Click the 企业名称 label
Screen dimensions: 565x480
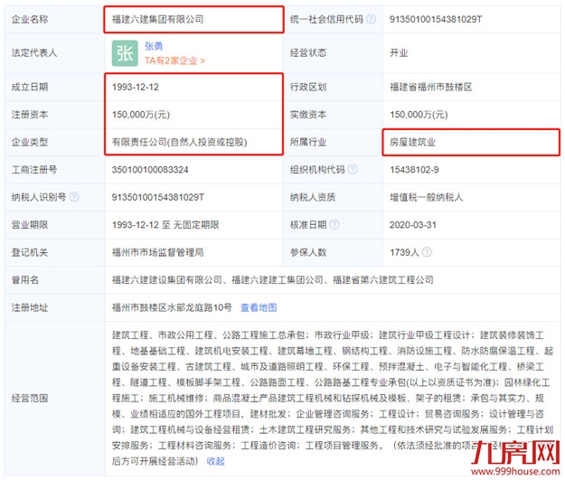point(30,19)
